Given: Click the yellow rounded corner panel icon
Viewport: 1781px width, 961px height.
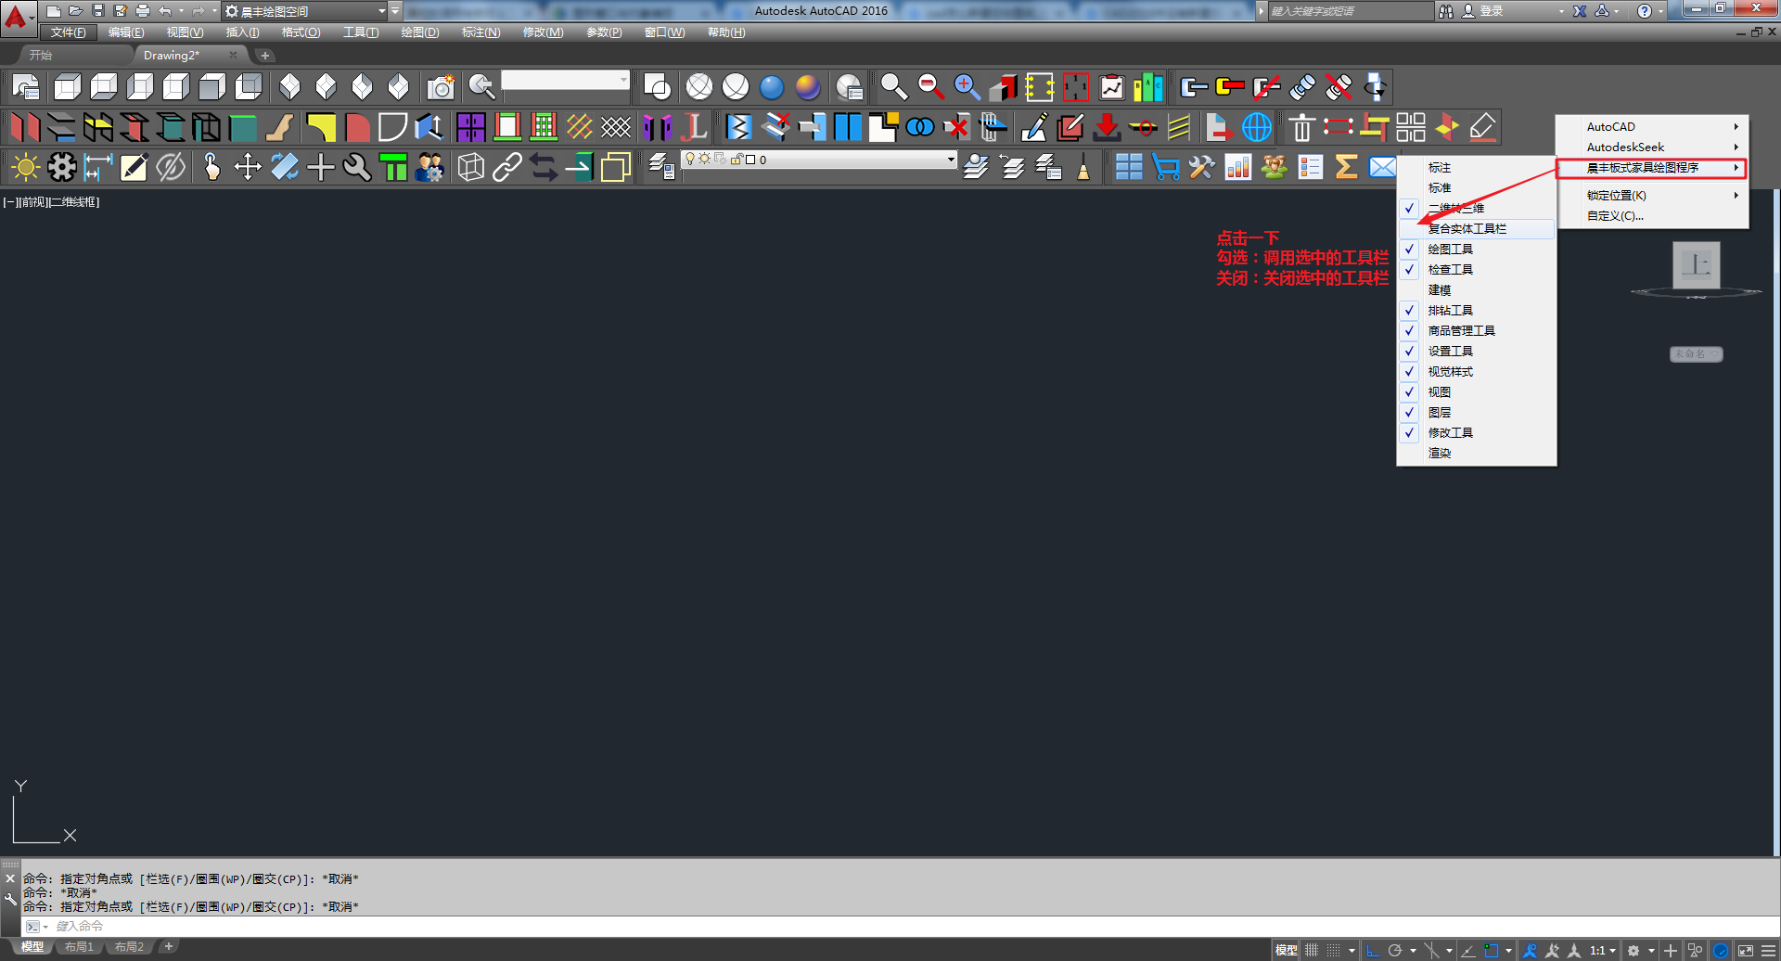Looking at the screenshot, I should 320,126.
